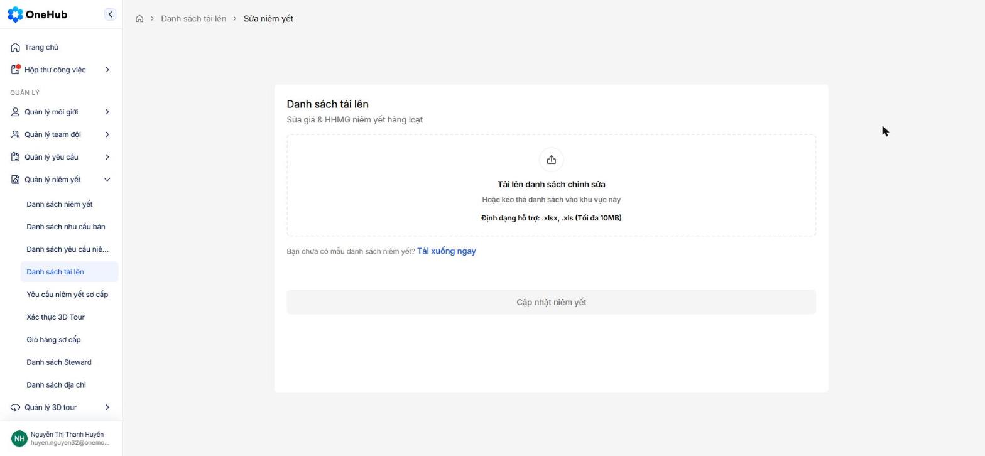985x456 pixels.
Task: Expand Hộp thư công việc chevron
Action: tap(107, 70)
